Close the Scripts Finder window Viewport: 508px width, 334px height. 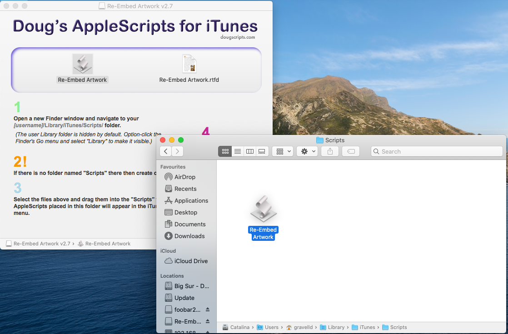click(x=163, y=140)
